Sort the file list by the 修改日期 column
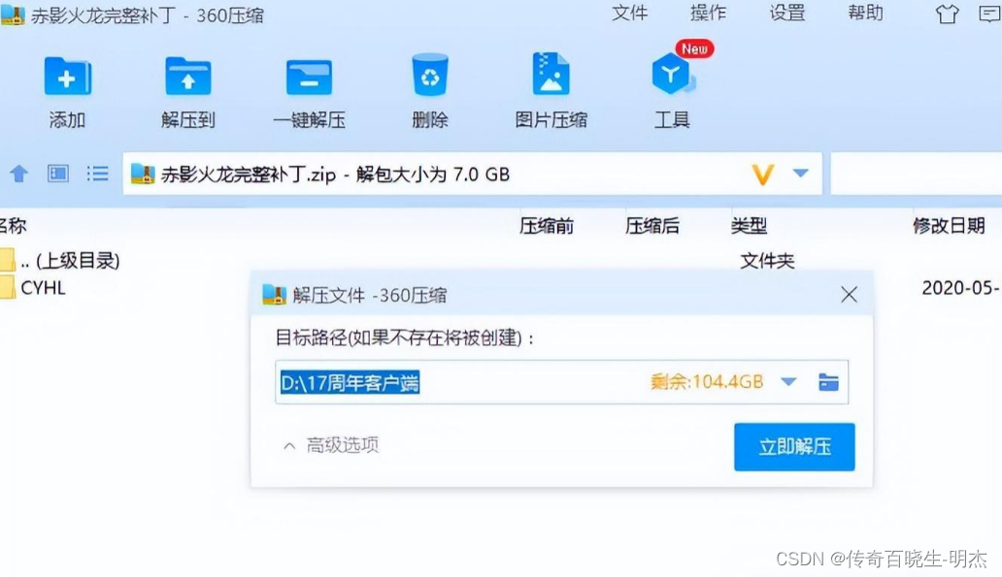This screenshot has width=1002, height=577. pyautogui.click(x=949, y=225)
